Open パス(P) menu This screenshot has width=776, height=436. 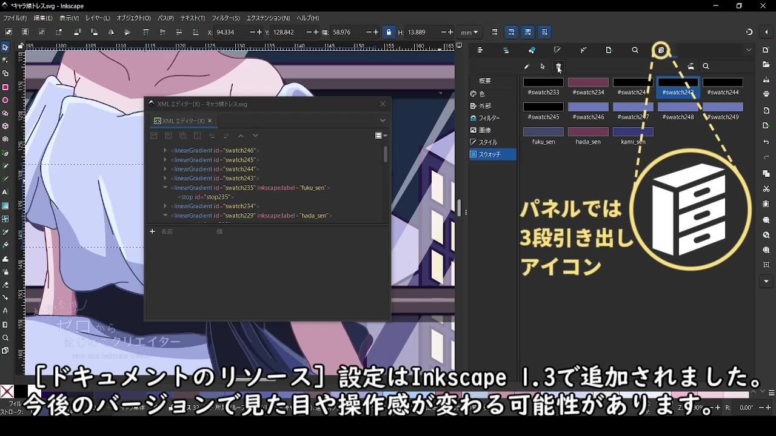point(166,18)
